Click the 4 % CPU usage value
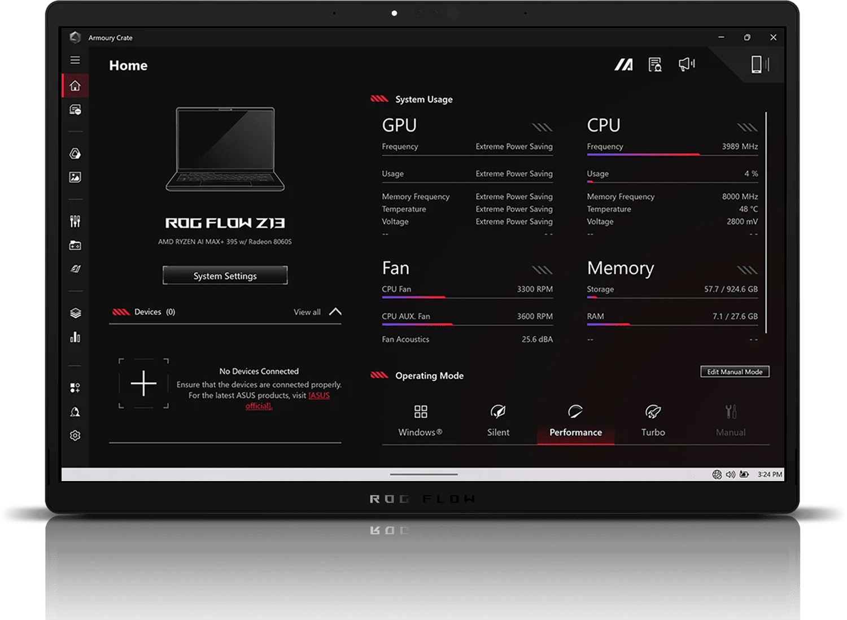The width and height of the screenshot is (847, 620). pyautogui.click(x=751, y=173)
